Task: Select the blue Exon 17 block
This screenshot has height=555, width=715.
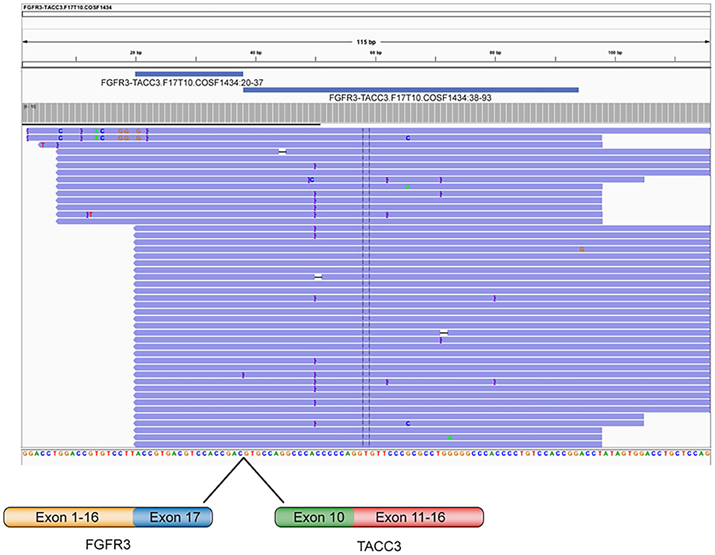Action: 173,517
